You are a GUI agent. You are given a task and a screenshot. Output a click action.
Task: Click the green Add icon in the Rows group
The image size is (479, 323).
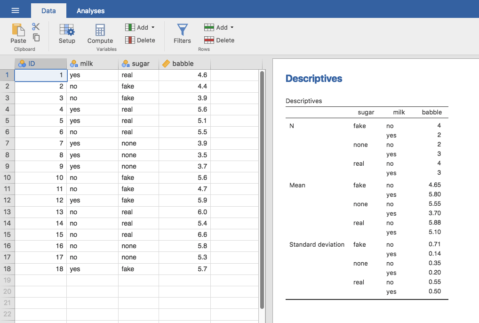(208, 27)
